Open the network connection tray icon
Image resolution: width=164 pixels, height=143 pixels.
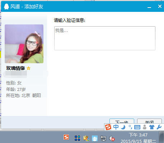pos(103,138)
